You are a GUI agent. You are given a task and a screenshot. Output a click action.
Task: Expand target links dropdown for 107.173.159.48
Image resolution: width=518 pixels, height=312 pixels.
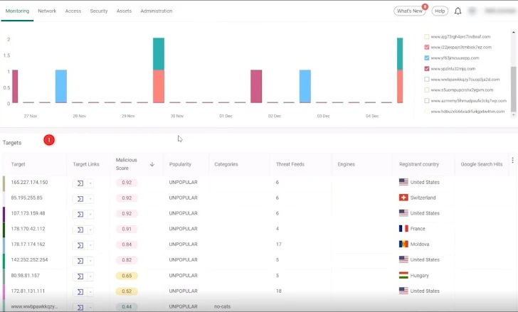[90, 214]
